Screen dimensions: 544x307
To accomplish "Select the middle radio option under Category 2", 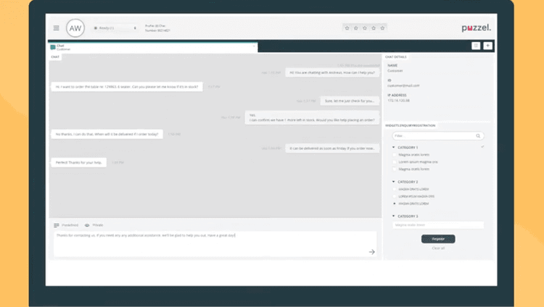I will click(x=394, y=196).
